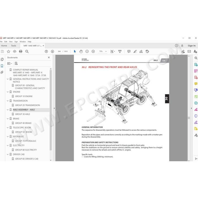Collapse the BRAKE bookmark
This screenshot has height=198, width=198.
coord(8,119)
